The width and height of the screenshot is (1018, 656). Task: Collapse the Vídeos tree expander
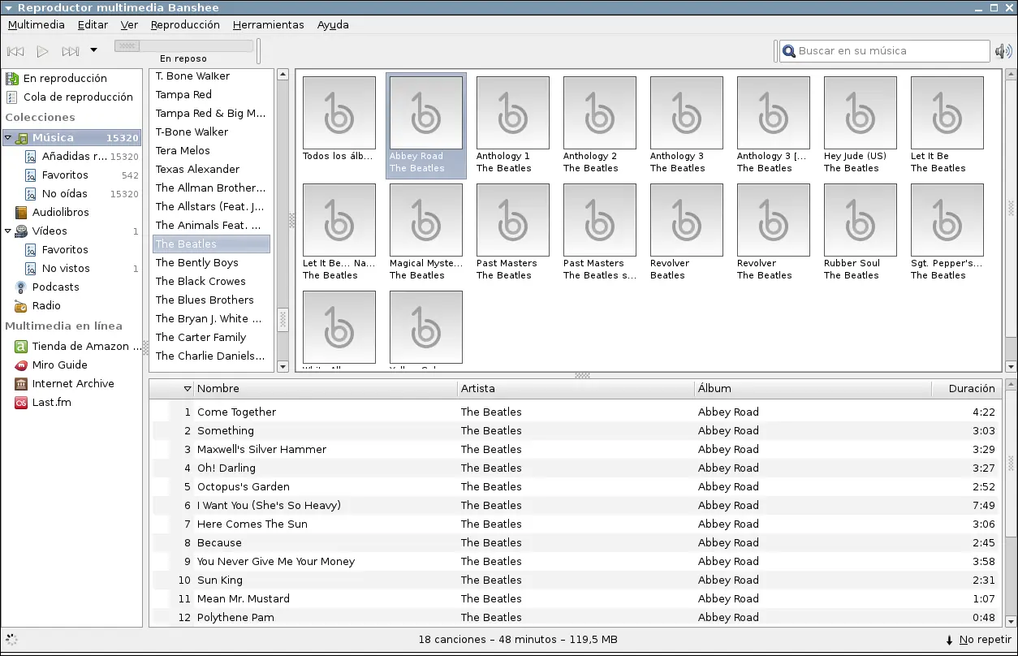[8, 231]
